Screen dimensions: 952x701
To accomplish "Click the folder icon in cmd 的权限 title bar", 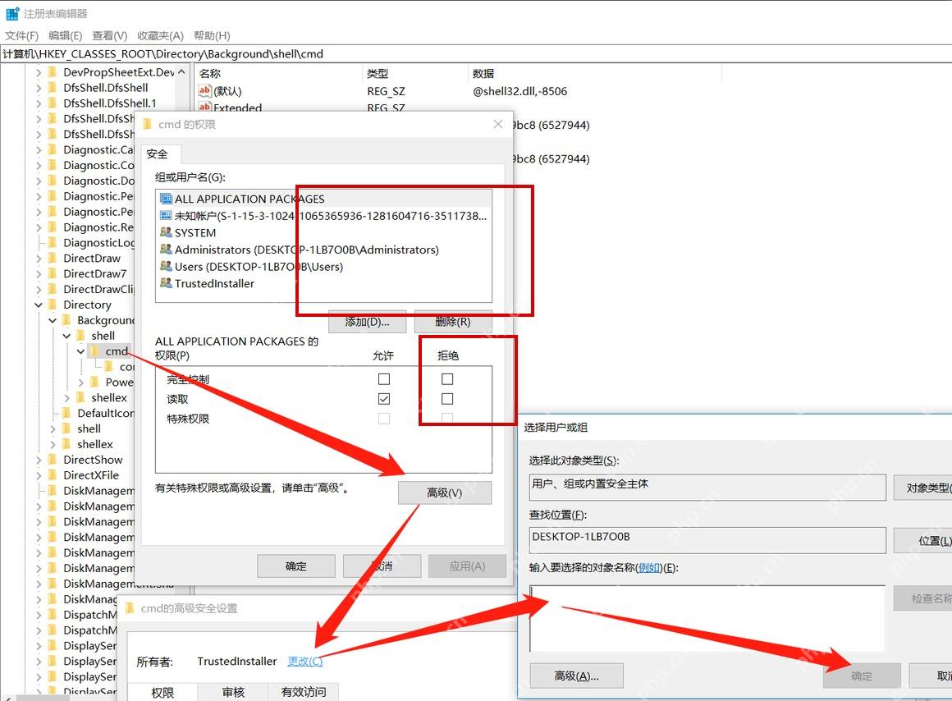I will 148,125.
